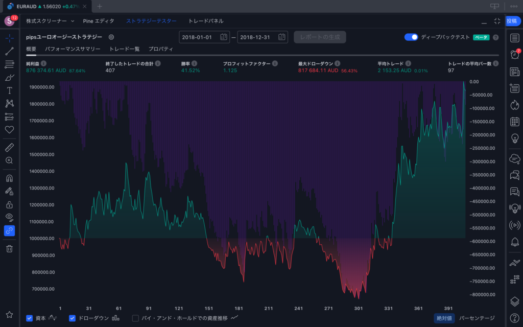Click the strategy settings gear icon
523x327 pixels.
click(x=111, y=37)
